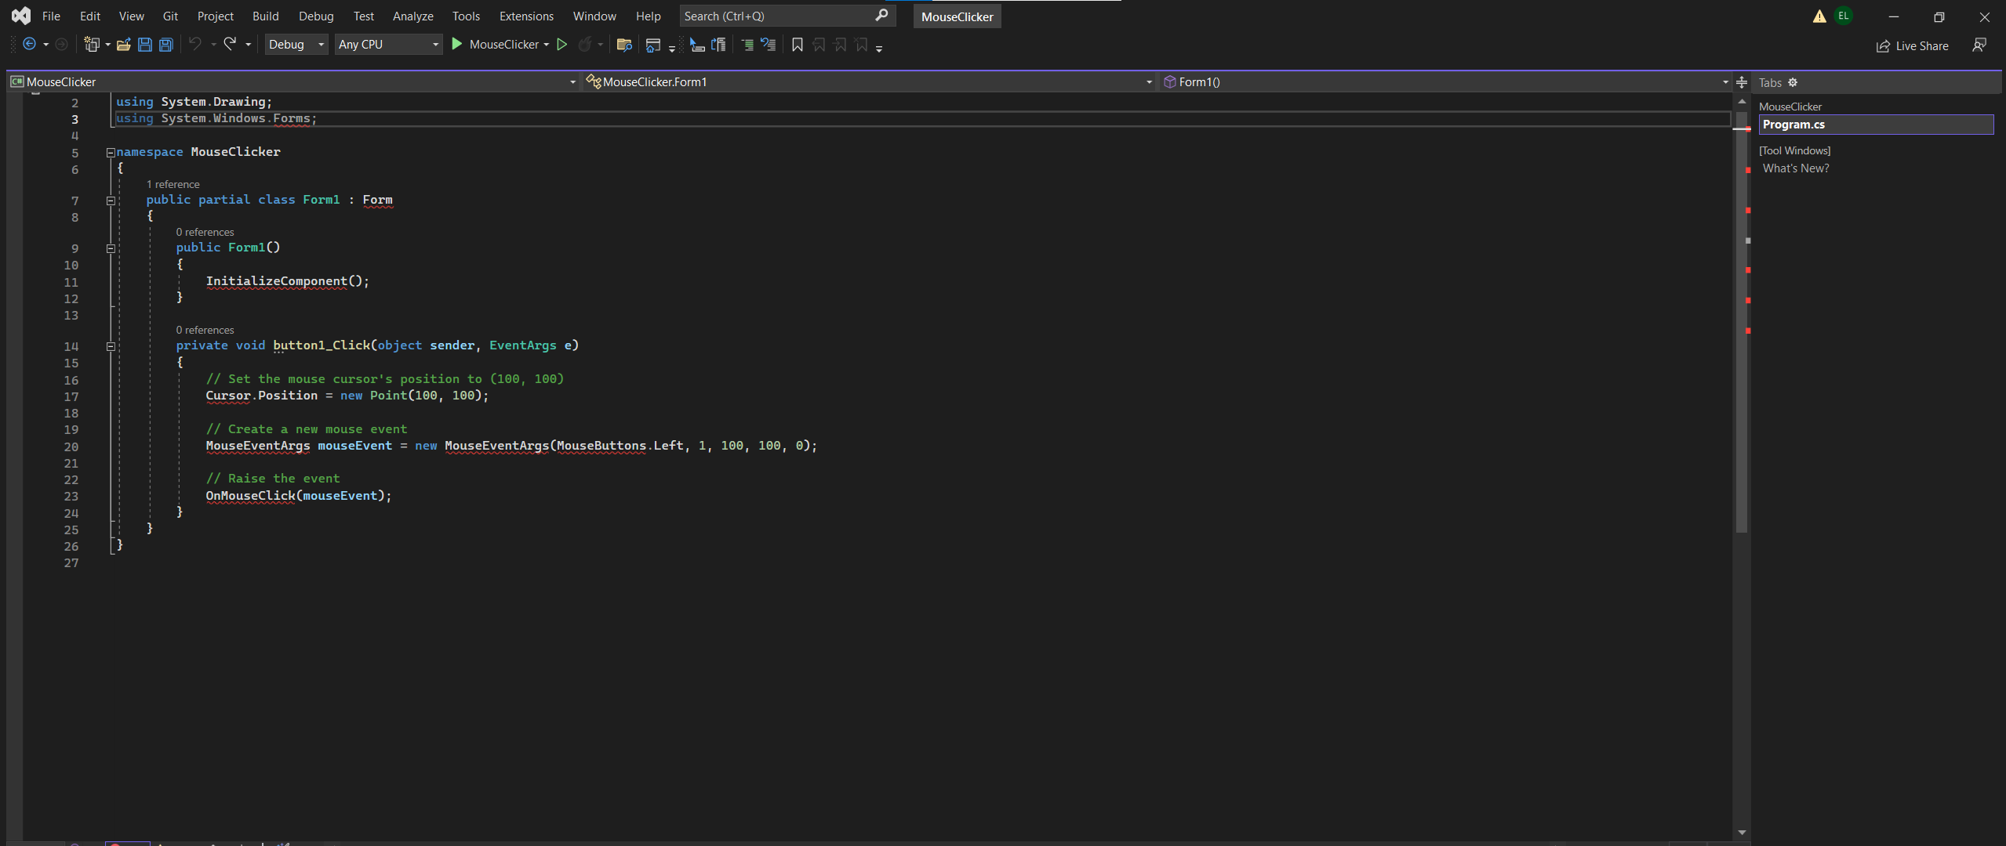The width and height of the screenshot is (2006, 846).
Task: Collapse the button1_Click method outlining toggle
Action: [x=111, y=346]
